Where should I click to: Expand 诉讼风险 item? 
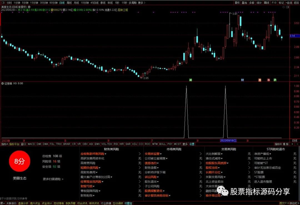point(152,177)
